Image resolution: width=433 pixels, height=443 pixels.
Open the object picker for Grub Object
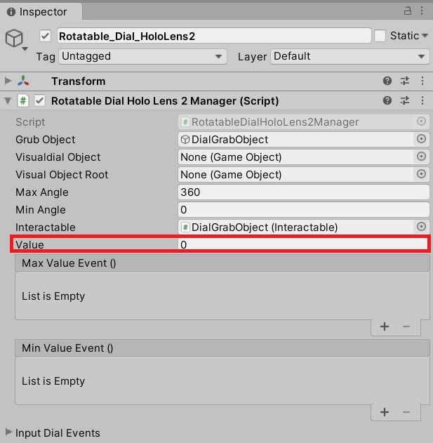[x=421, y=139]
